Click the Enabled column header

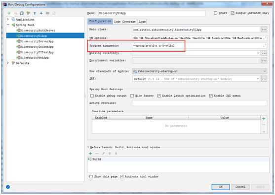click(x=101, y=118)
